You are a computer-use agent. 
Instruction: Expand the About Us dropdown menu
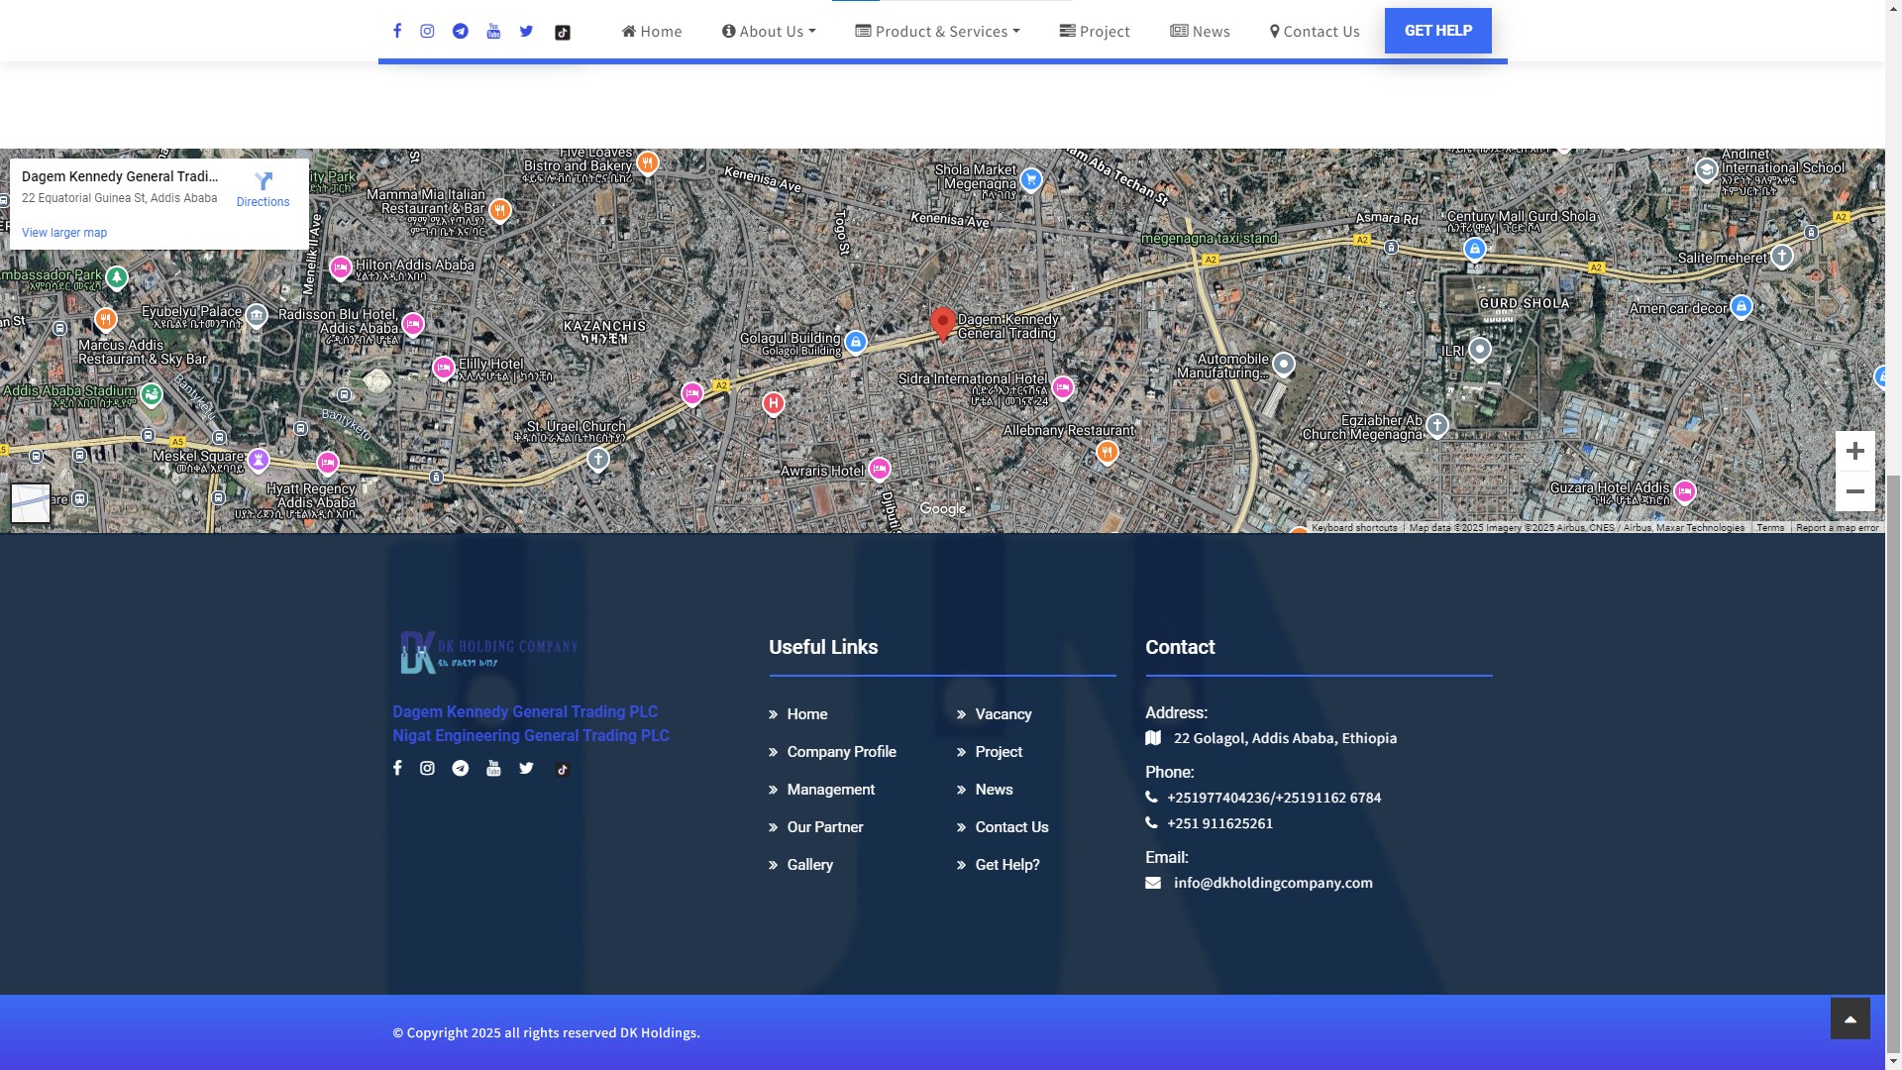(769, 32)
